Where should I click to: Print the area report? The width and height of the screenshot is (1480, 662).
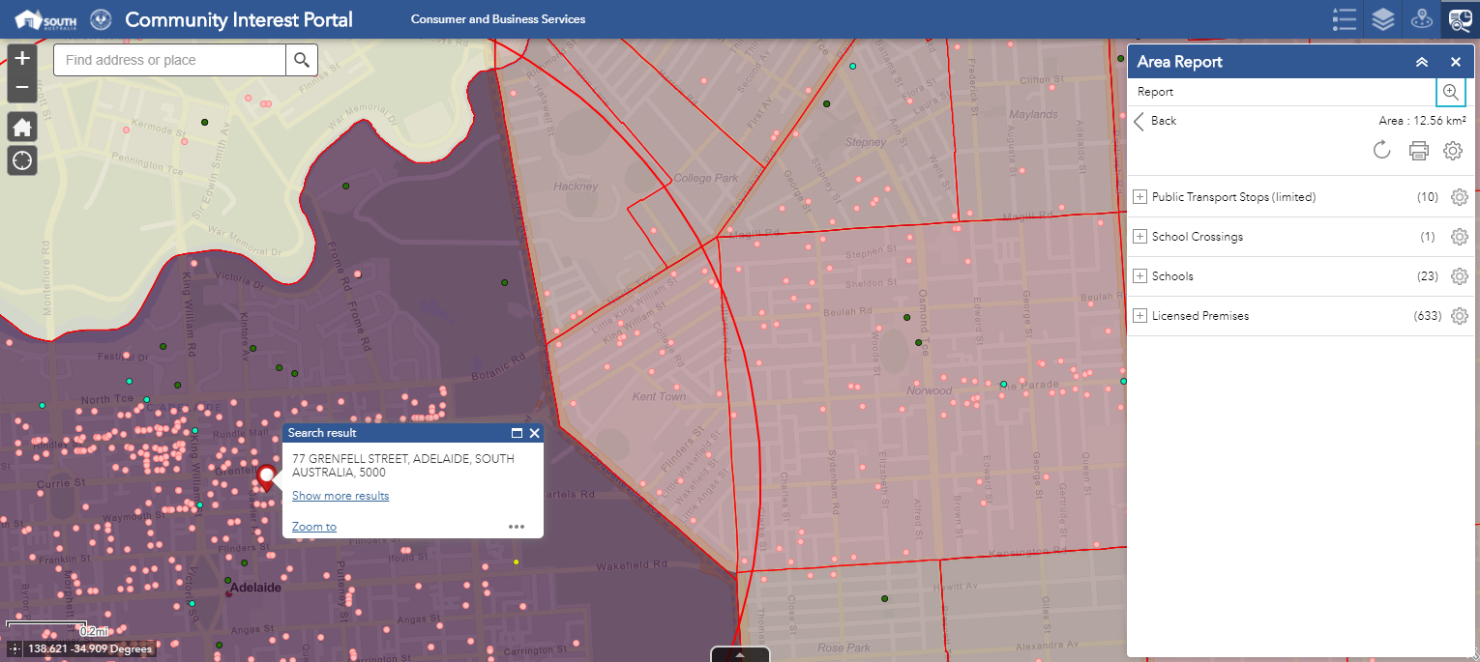tap(1418, 150)
